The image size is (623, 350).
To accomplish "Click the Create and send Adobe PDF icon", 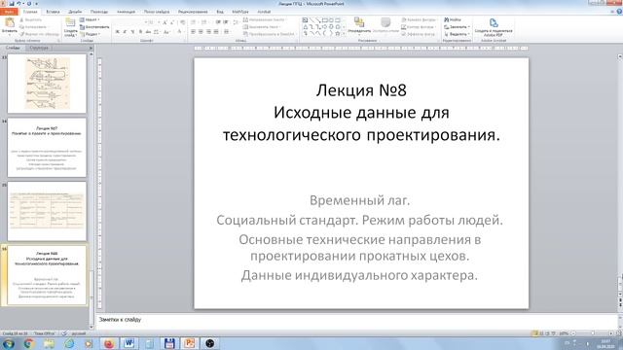I will [494, 22].
